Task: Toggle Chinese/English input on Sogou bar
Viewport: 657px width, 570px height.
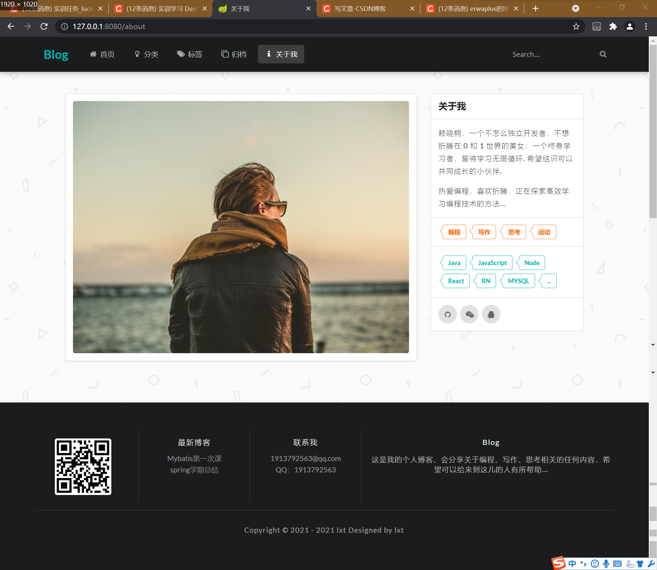Action: pyautogui.click(x=572, y=563)
